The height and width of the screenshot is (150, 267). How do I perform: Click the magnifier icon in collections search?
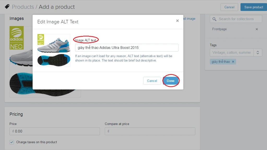[x=215, y=19]
